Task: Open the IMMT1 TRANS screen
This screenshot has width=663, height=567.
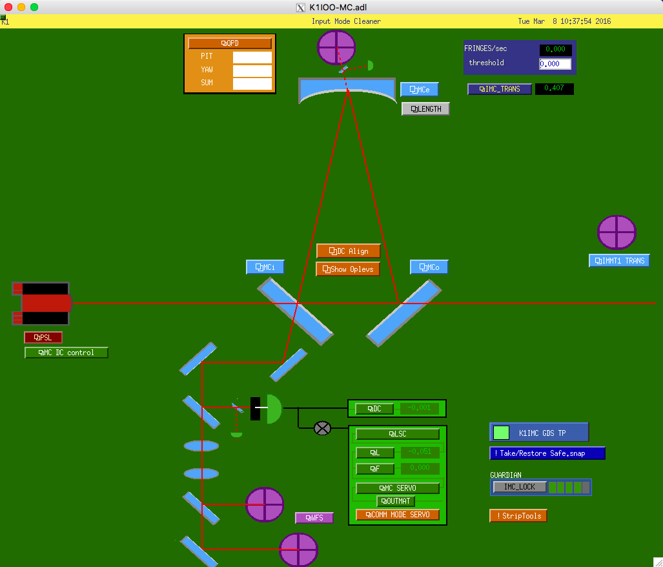Action: (620, 261)
